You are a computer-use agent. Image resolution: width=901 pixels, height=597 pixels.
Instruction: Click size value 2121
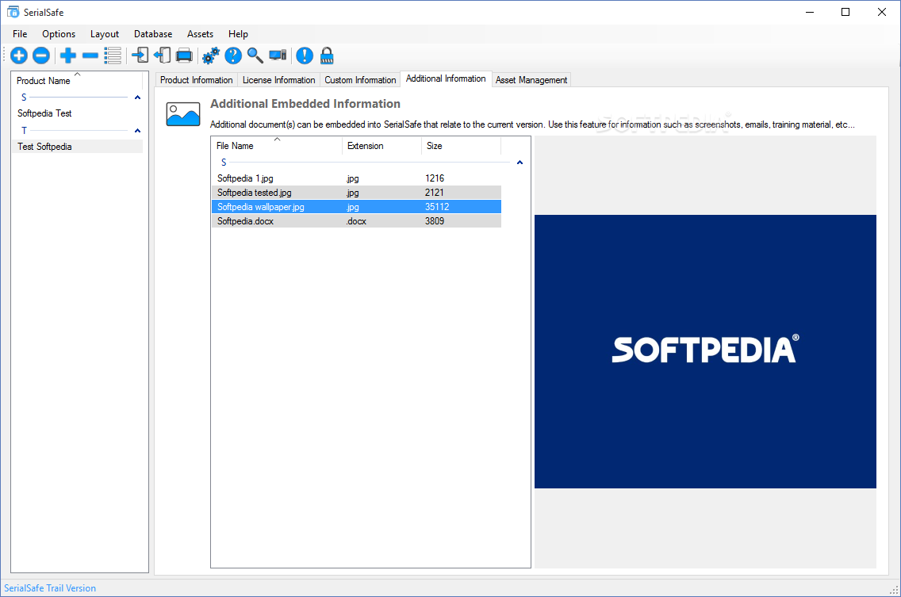(435, 193)
